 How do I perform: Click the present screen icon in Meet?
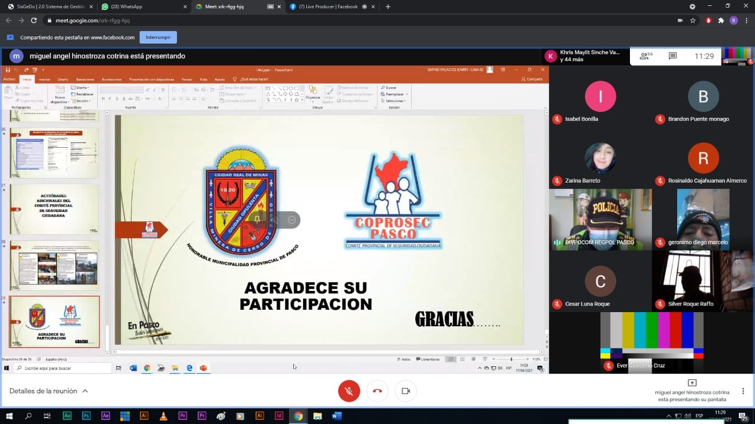(692, 383)
